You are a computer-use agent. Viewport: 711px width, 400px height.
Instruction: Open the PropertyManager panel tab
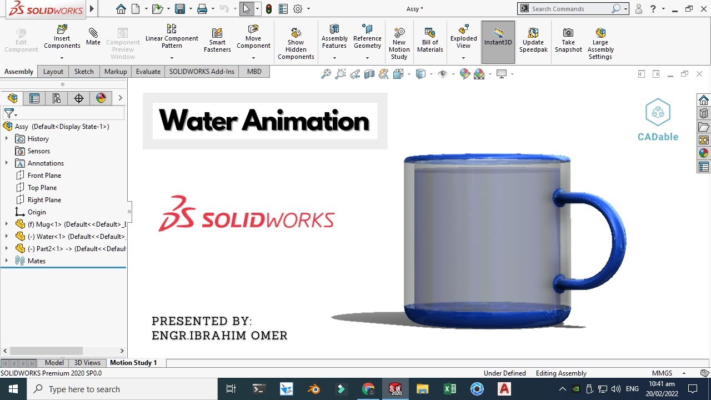[x=34, y=98]
